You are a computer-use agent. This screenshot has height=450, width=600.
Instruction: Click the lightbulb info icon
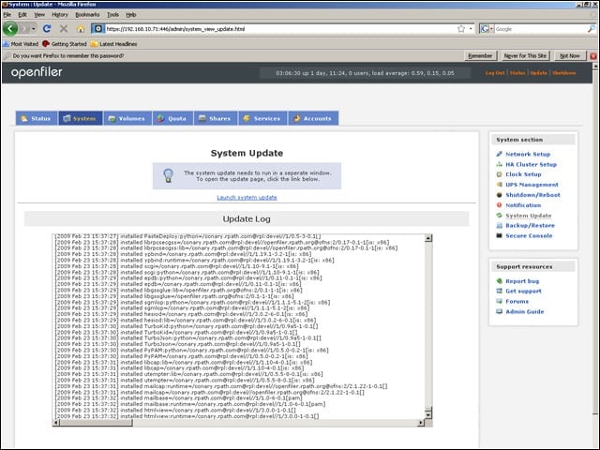169,175
